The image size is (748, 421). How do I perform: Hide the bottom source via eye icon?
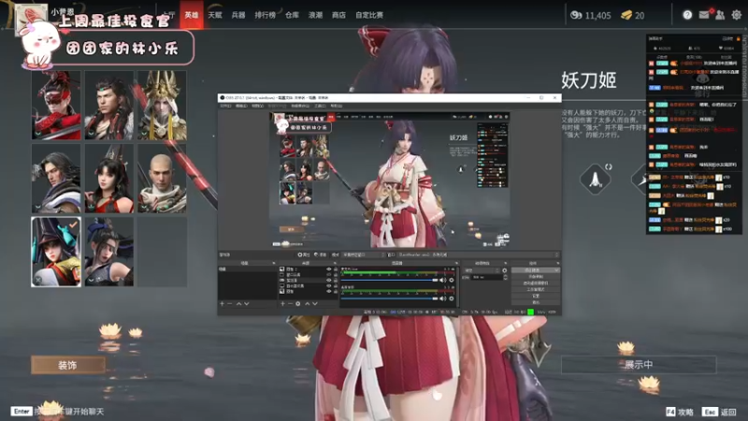click(x=329, y=291)
